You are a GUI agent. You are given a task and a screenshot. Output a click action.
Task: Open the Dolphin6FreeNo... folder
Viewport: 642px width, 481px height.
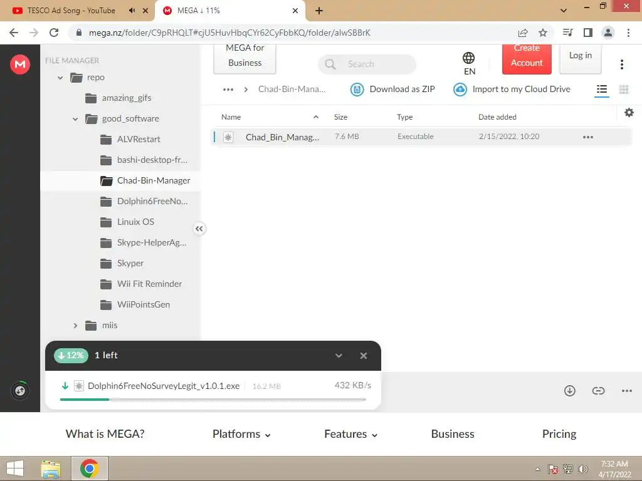pyautogui.click(x=144, y=201)
